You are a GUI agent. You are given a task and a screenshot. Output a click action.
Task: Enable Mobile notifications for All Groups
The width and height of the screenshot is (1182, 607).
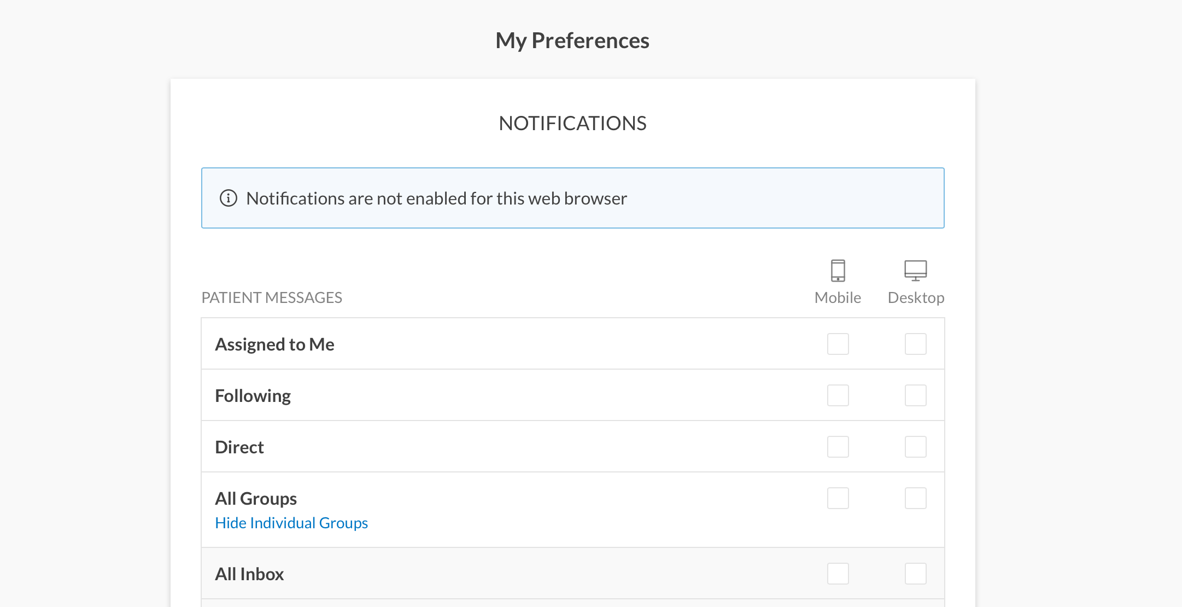[x=838, y=498]
